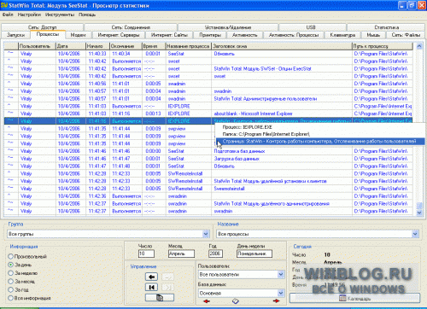
Task: Click the Заголовок окна column header
Action: click(x=282, y=46)
